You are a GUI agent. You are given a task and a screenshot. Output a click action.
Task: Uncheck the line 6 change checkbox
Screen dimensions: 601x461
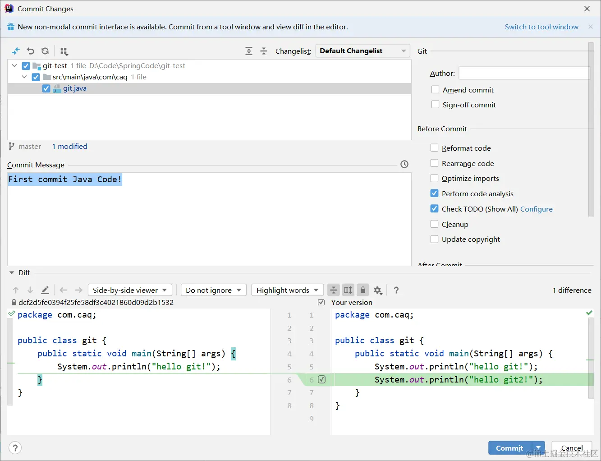pos(321,379)
